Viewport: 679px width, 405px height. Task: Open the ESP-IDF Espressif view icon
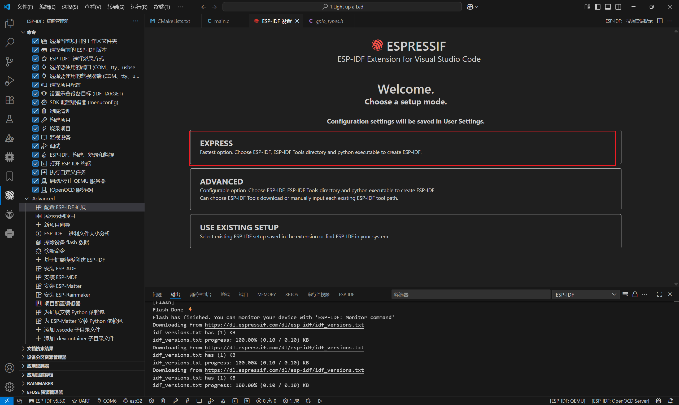10,195
